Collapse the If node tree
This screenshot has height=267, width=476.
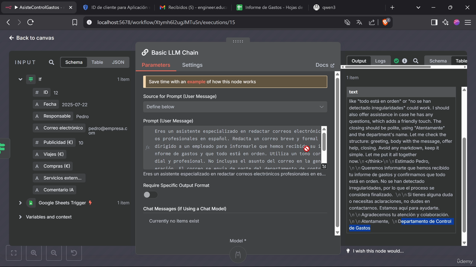(x=20, y=79)
